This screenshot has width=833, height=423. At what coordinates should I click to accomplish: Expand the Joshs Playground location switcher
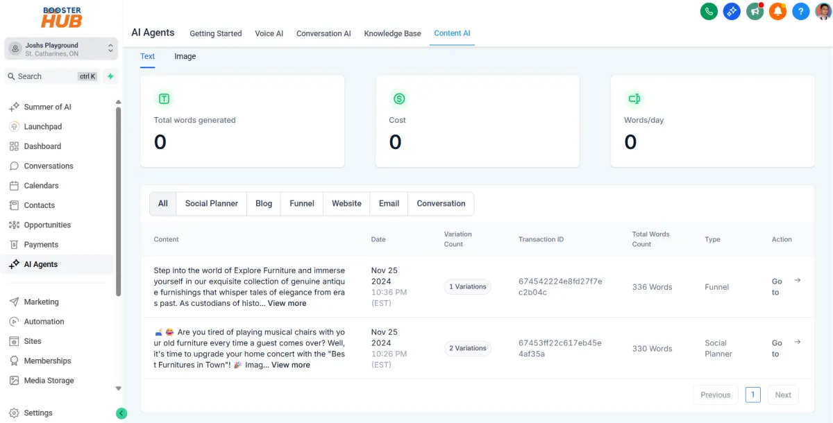[109, 49]
